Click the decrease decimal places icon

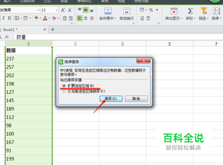pyautogui.click(x=148, y=18)
